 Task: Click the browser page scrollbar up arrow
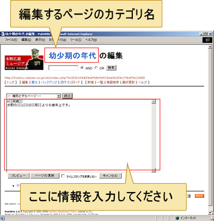click(x=210, y=47)
